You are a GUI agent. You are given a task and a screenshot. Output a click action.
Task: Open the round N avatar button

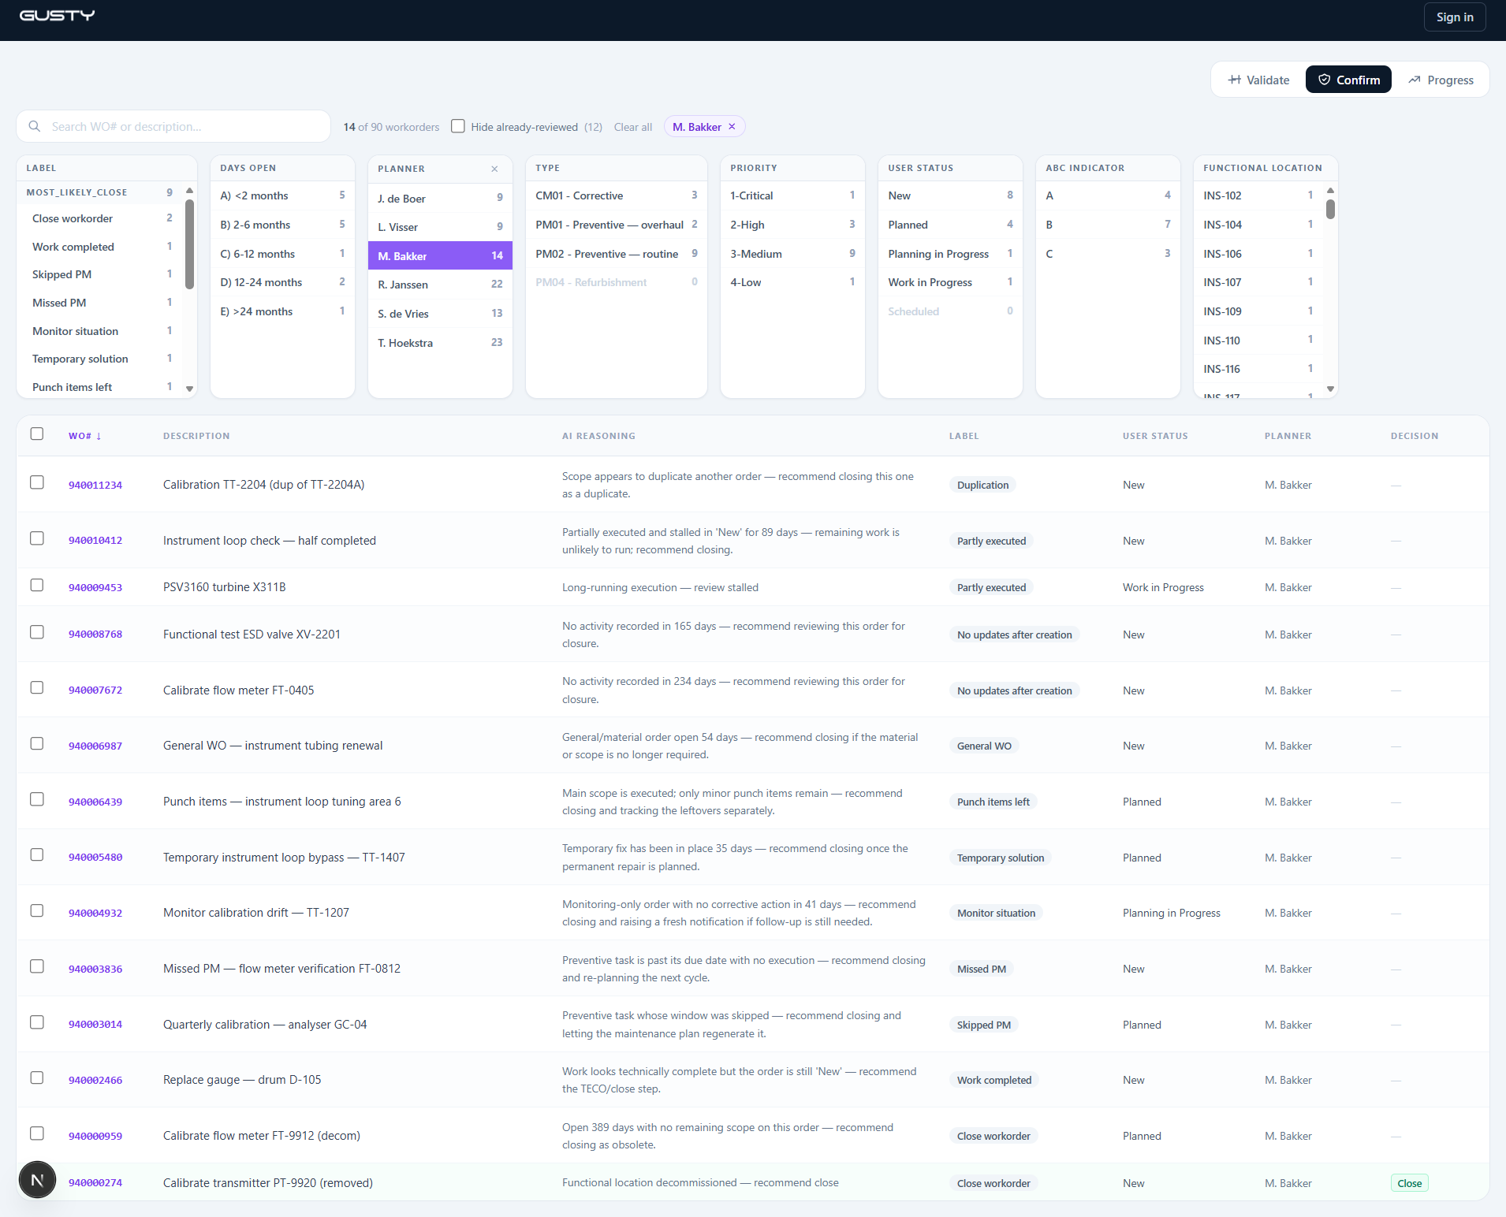[x=37, y=1180]
